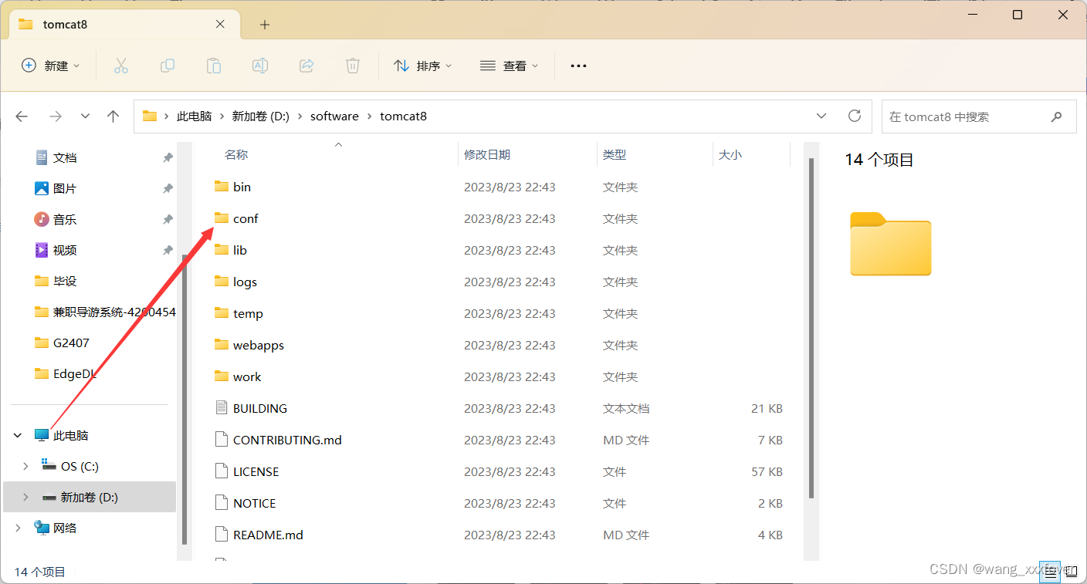This screenshot has width=1087, height=584.
Task: Click the search magnifier icon
Action: tap(1057, 116)
